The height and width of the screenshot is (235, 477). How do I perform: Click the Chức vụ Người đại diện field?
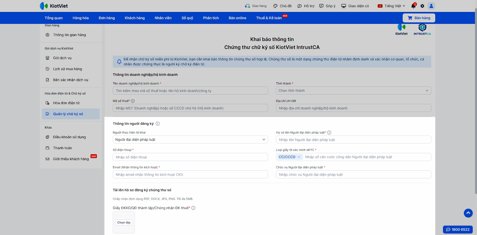pyautogui.click(x=354, y=174)
